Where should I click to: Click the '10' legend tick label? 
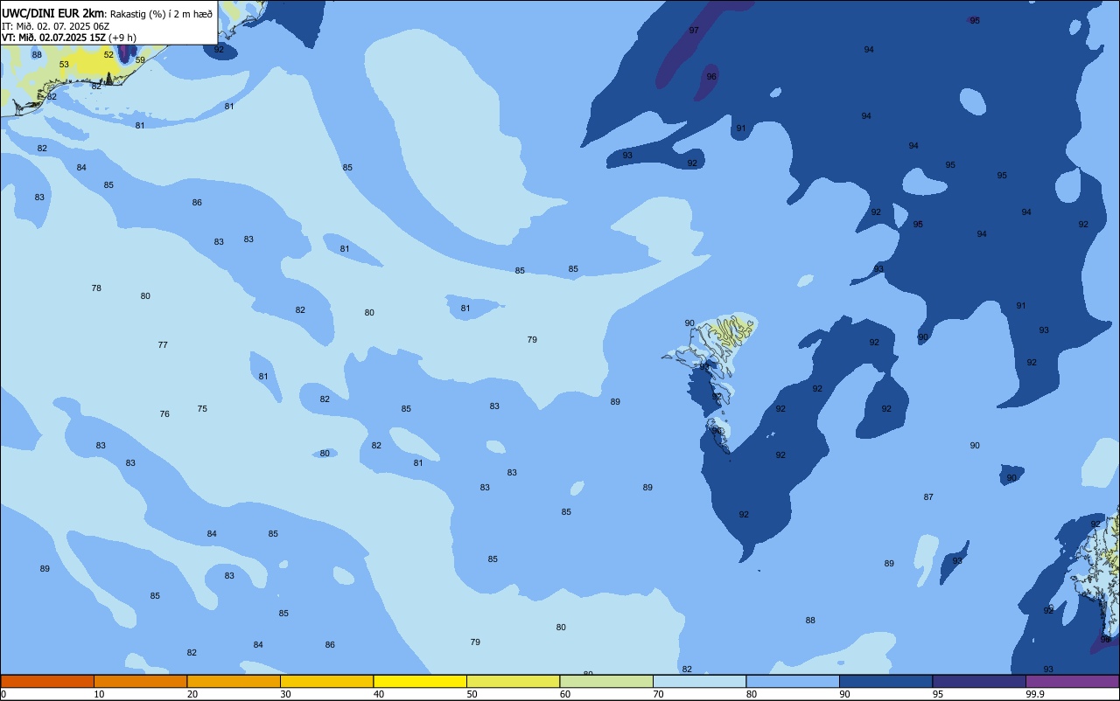click(x=99, y=694)
